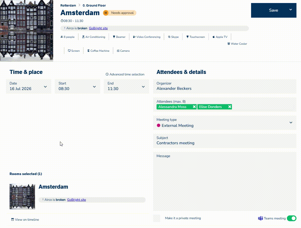Click the Screen amenity icon
301x228 pixels.
pyautogui.click(x=69, y=51)
